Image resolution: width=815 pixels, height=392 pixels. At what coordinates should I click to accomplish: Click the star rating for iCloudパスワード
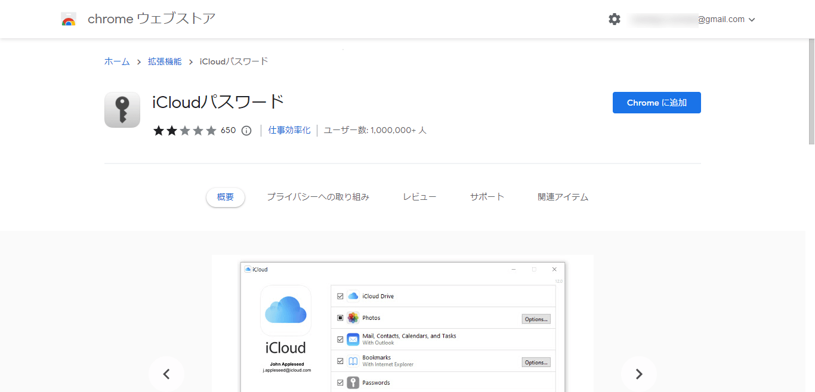pos(185,131)
